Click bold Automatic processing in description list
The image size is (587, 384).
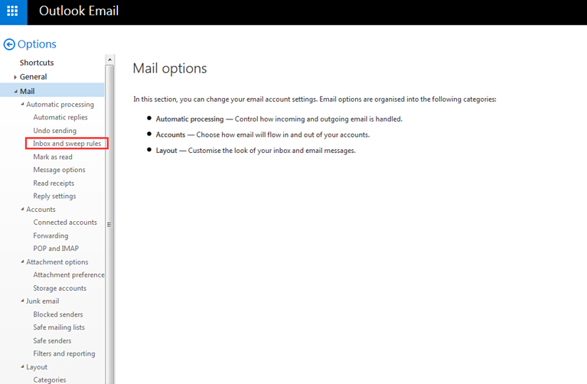pyautogui.click(x=190, y=119)
